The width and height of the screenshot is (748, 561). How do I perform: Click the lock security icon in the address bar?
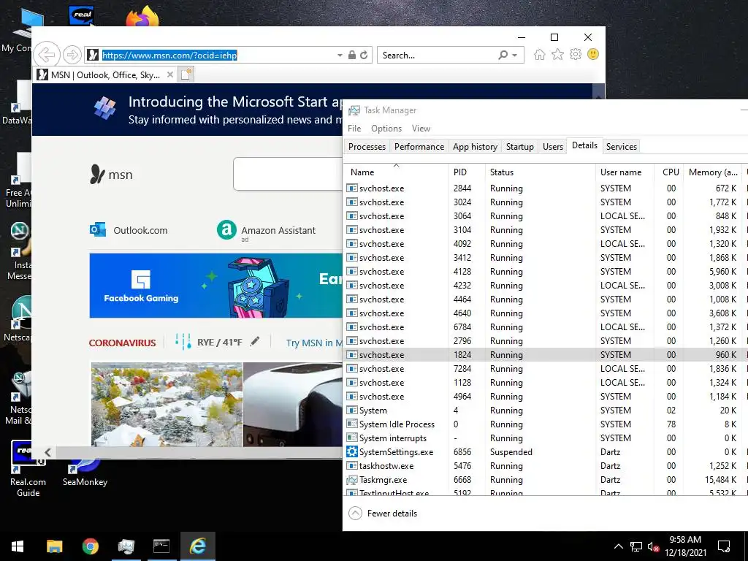(x=351, y=55)
